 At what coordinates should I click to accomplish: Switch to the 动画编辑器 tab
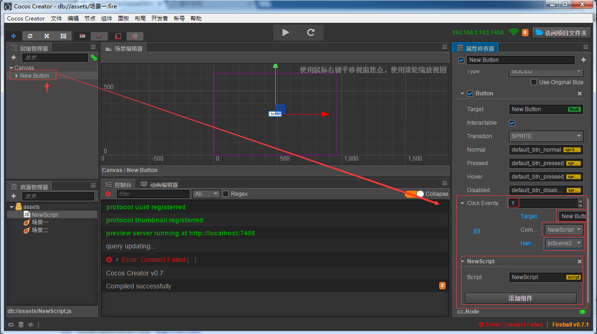click(159, 185)
